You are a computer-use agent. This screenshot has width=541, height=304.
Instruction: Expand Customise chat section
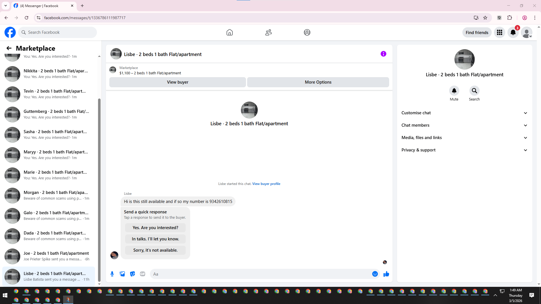click(x=464, y=113)
